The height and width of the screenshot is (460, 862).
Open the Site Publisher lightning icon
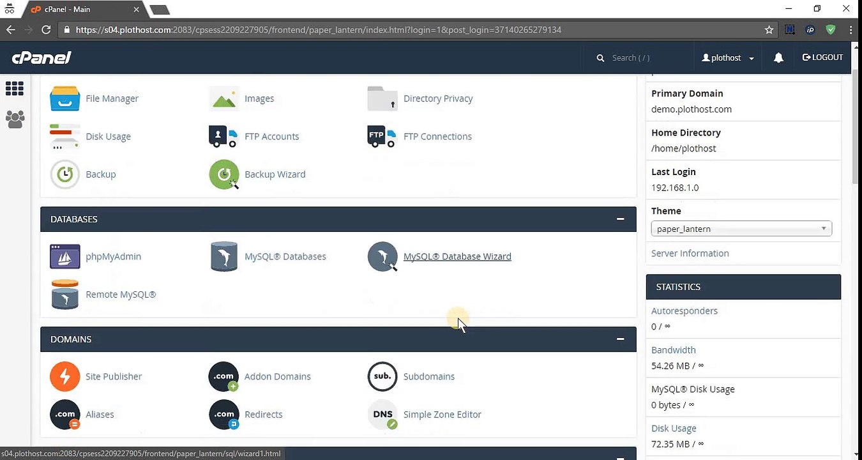click(x=64, y=376)
